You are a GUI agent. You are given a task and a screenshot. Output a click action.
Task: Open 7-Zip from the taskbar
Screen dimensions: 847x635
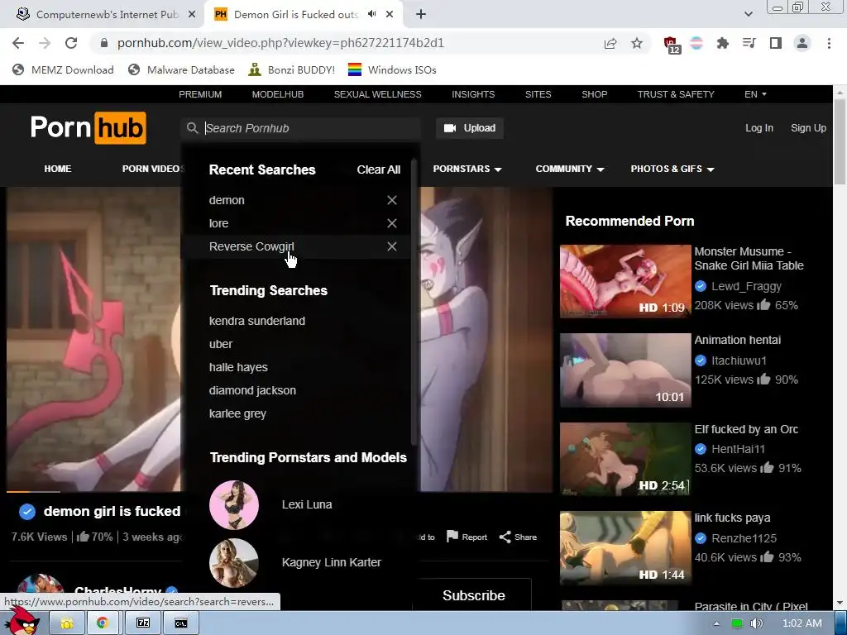(x=142, y=623)
